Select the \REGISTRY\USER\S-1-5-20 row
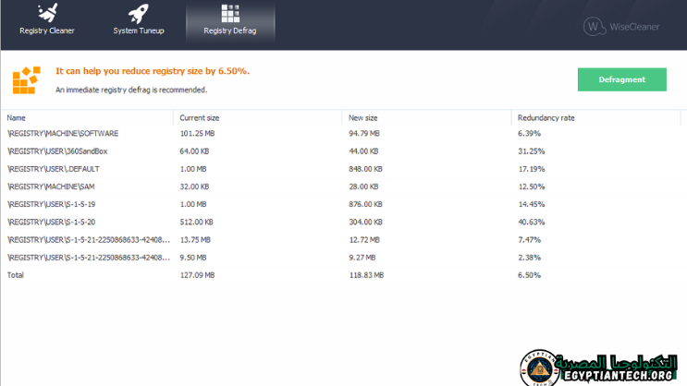Screen dimensions: 687x386 [x=52, y=222]
